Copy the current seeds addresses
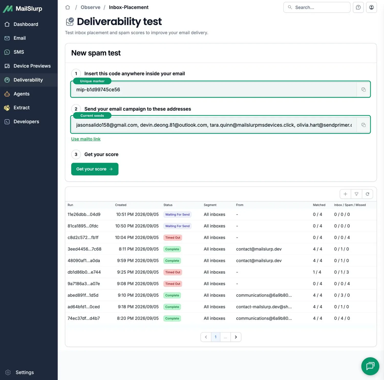 tap(363, 125)
